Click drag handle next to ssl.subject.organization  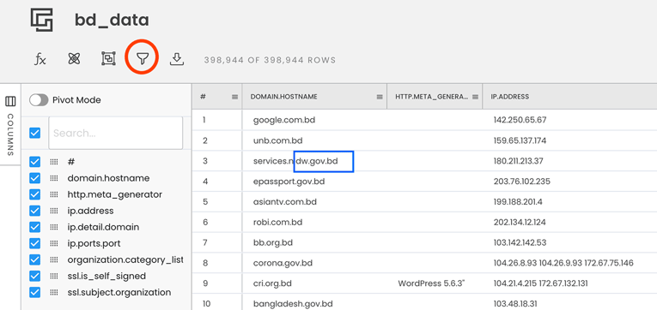click(53, 292)
